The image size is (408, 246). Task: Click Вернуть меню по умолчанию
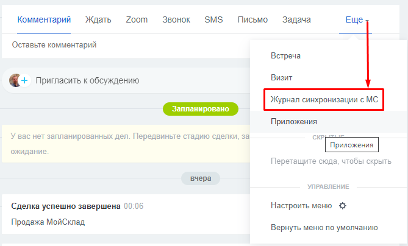tap(324, 228)
